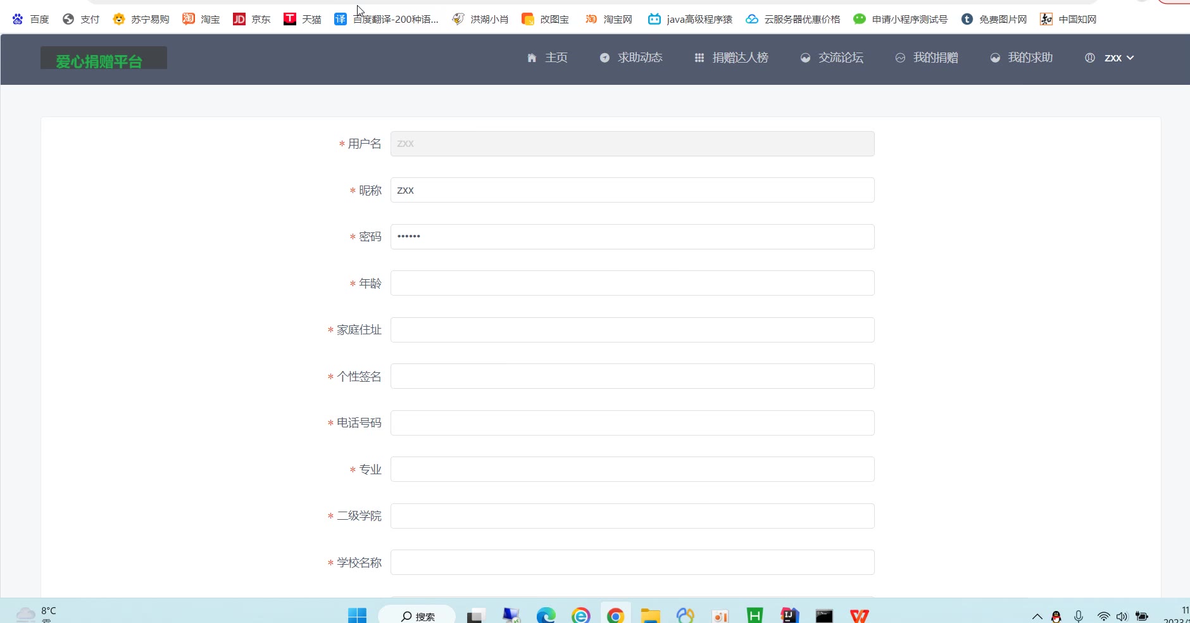The height and width of the screenshot is (623, 1190).
Task: Click the 电话号码 input field
Action: tap(632, 423)
